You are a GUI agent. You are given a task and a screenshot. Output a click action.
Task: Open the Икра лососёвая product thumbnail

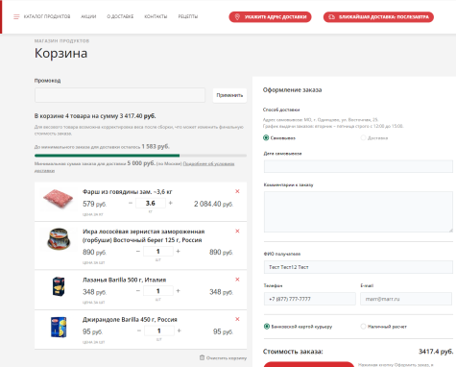point(59,239)
